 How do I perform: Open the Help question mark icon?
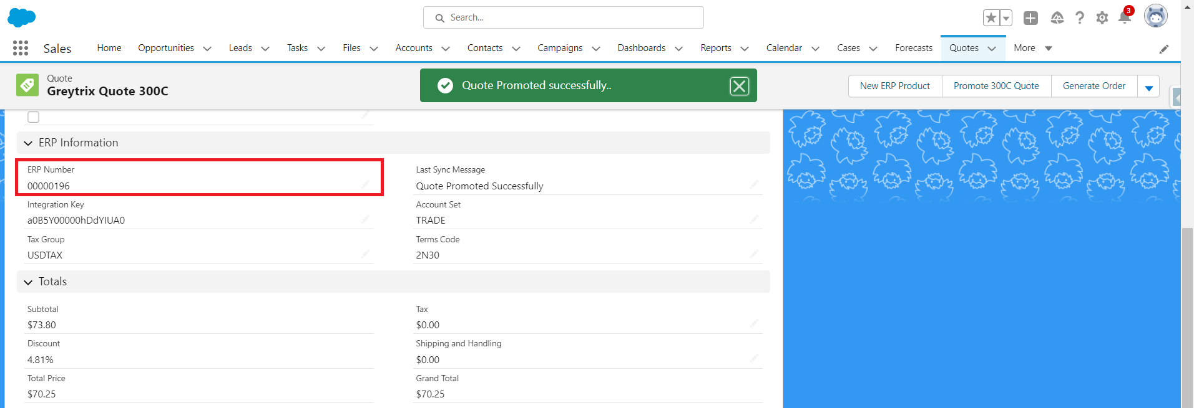1080,18
